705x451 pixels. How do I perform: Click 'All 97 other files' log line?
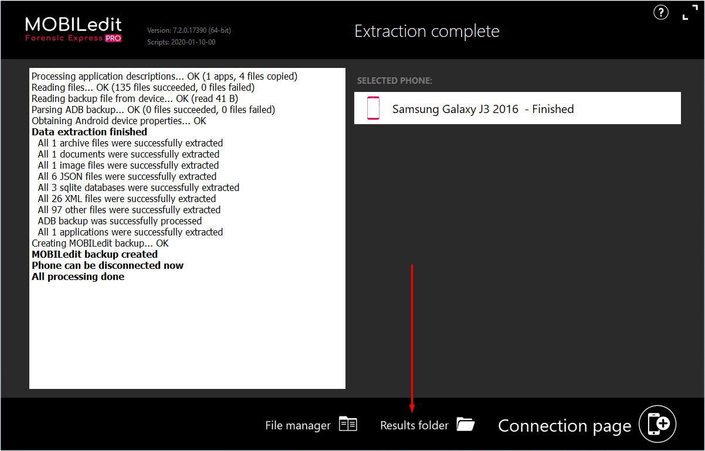129,210
